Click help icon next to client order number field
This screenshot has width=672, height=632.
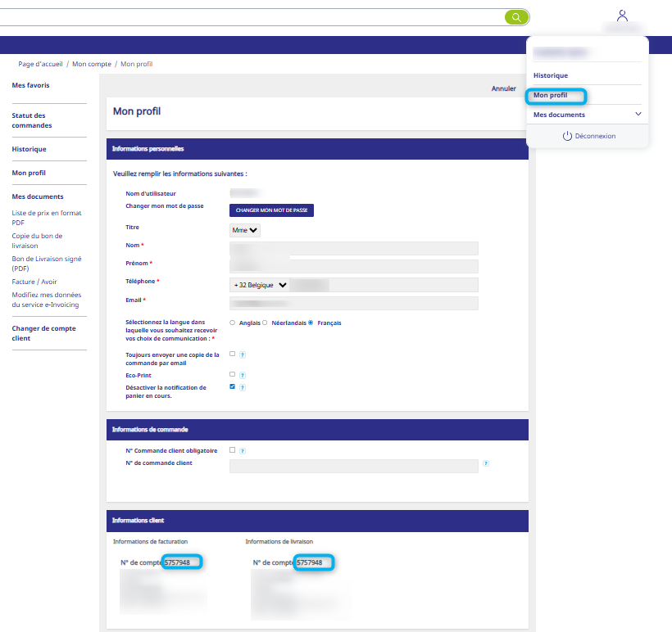tap(486, 463)
